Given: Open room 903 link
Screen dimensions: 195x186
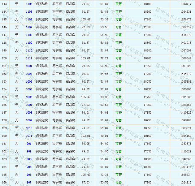Looking at the screenshot, I should click(x=29, y=159).
